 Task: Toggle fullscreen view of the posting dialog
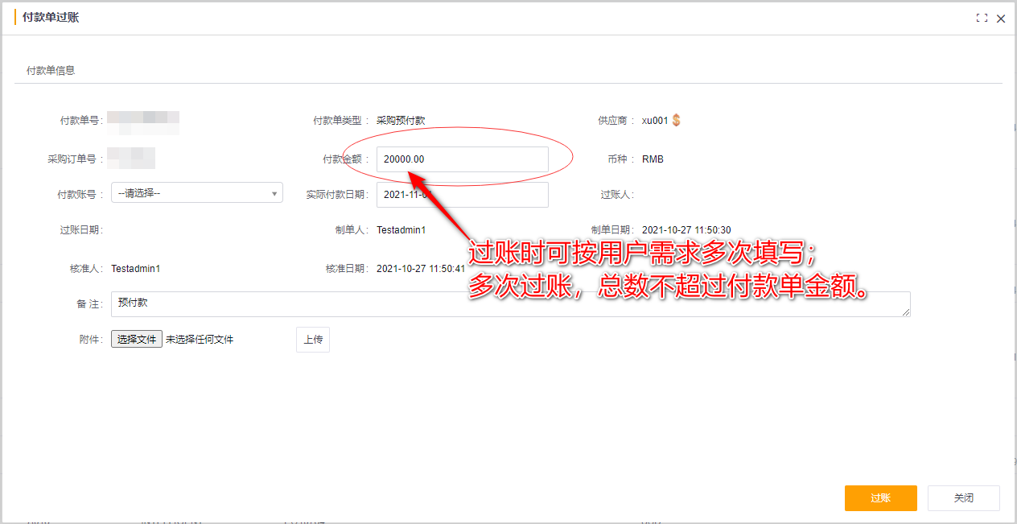coord(982,18)
